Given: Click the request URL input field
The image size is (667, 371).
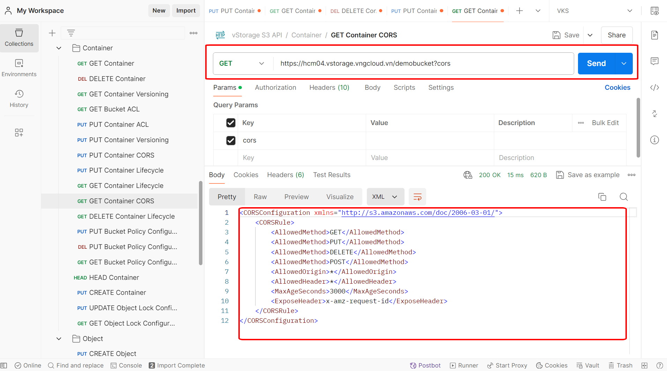Looking at the screenshot, I should (422, 63).
